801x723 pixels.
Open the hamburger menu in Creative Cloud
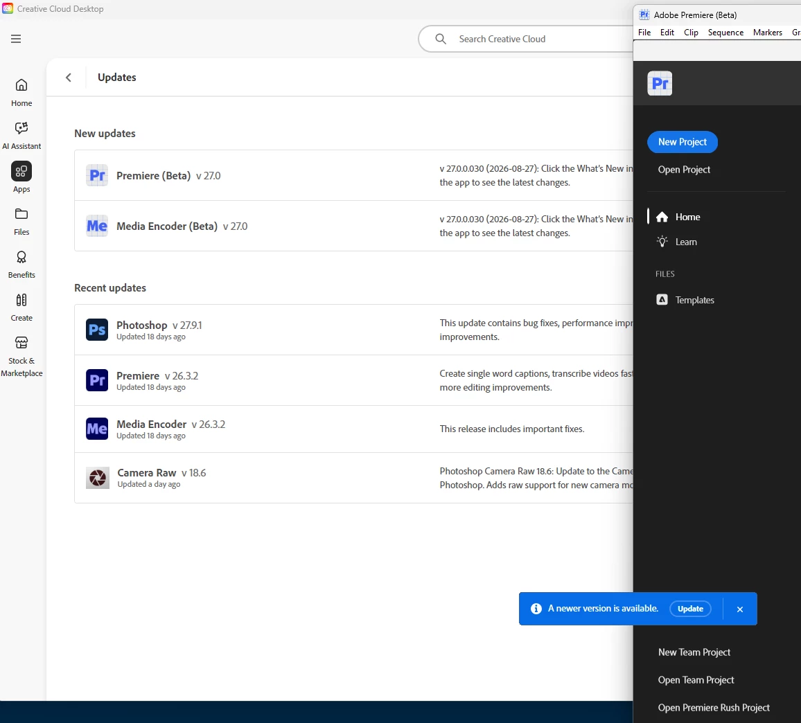[16, 39]
